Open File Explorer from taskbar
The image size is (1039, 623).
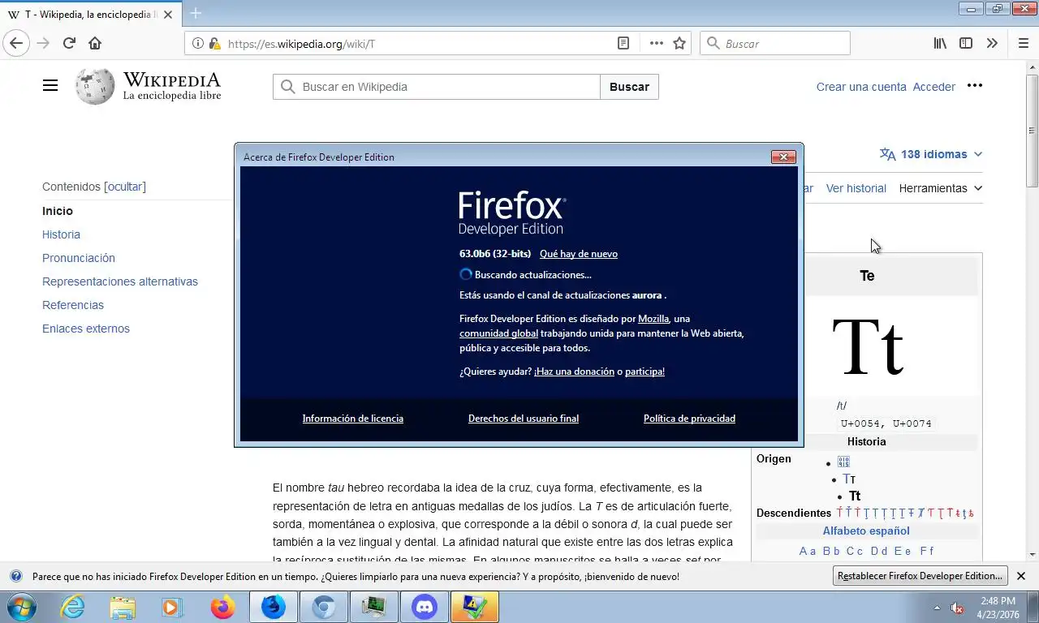coord(123,607)
